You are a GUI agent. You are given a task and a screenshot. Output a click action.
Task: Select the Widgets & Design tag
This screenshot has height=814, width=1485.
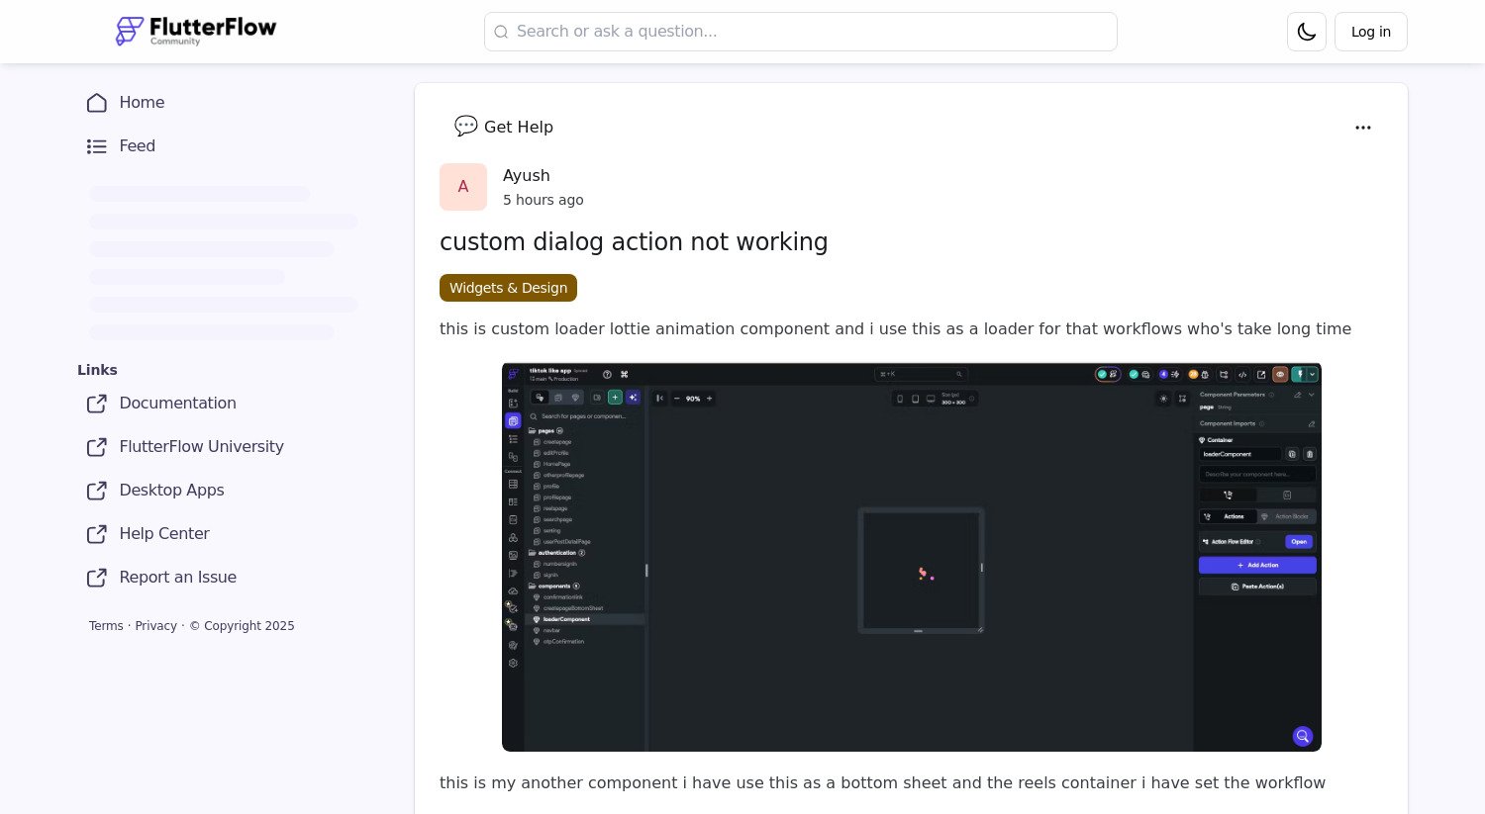[x=508, y=288]
